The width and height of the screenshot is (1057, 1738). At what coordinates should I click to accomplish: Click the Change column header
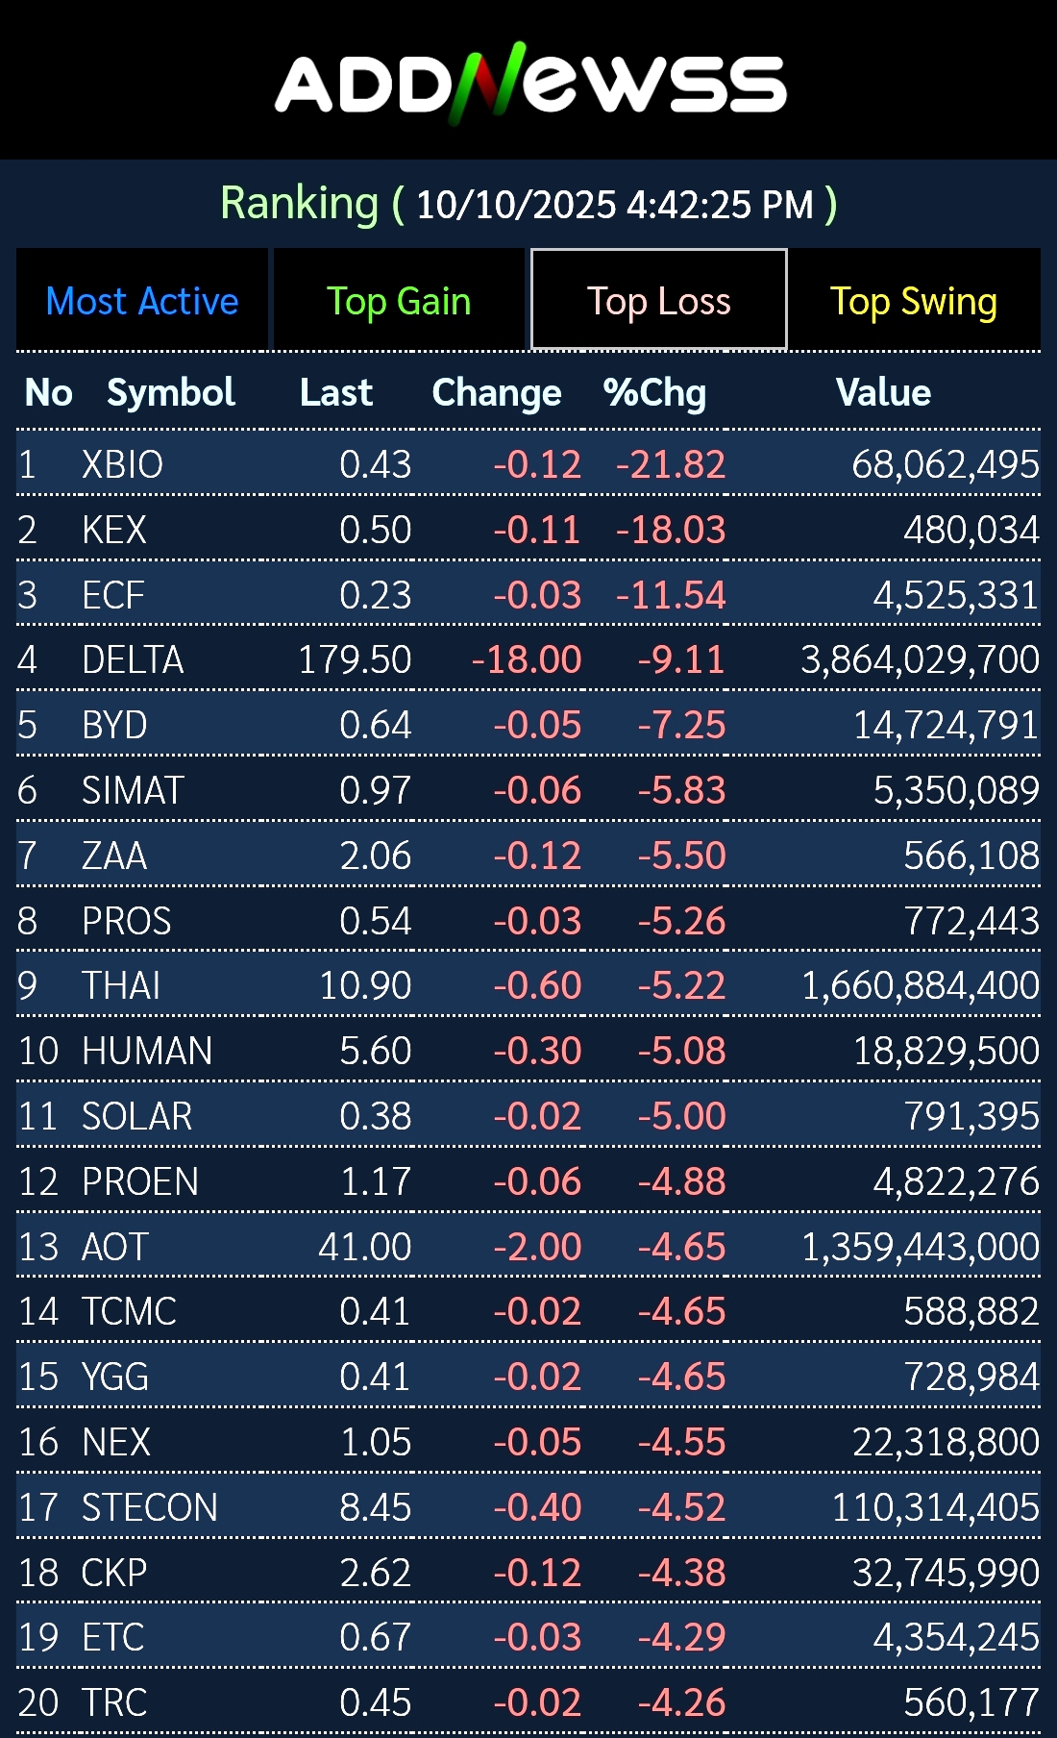[497, 392]
